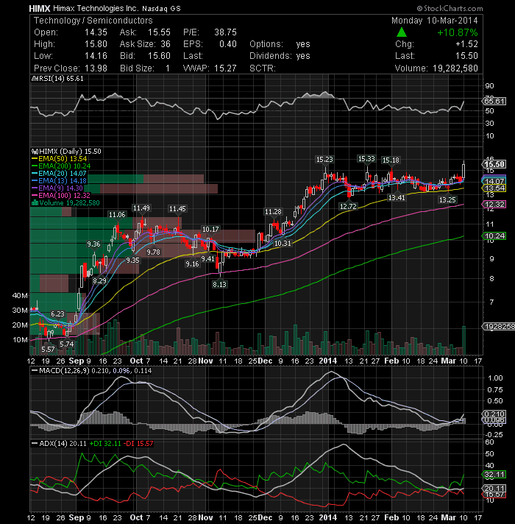Click the MACD(12,26,9) legend label
The image size is (515, 524).
[x=64, y=371]
